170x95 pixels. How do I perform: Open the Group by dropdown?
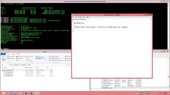(x=56, y=56)
